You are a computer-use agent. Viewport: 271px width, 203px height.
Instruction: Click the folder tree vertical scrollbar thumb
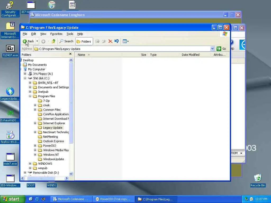pos(71,103)
